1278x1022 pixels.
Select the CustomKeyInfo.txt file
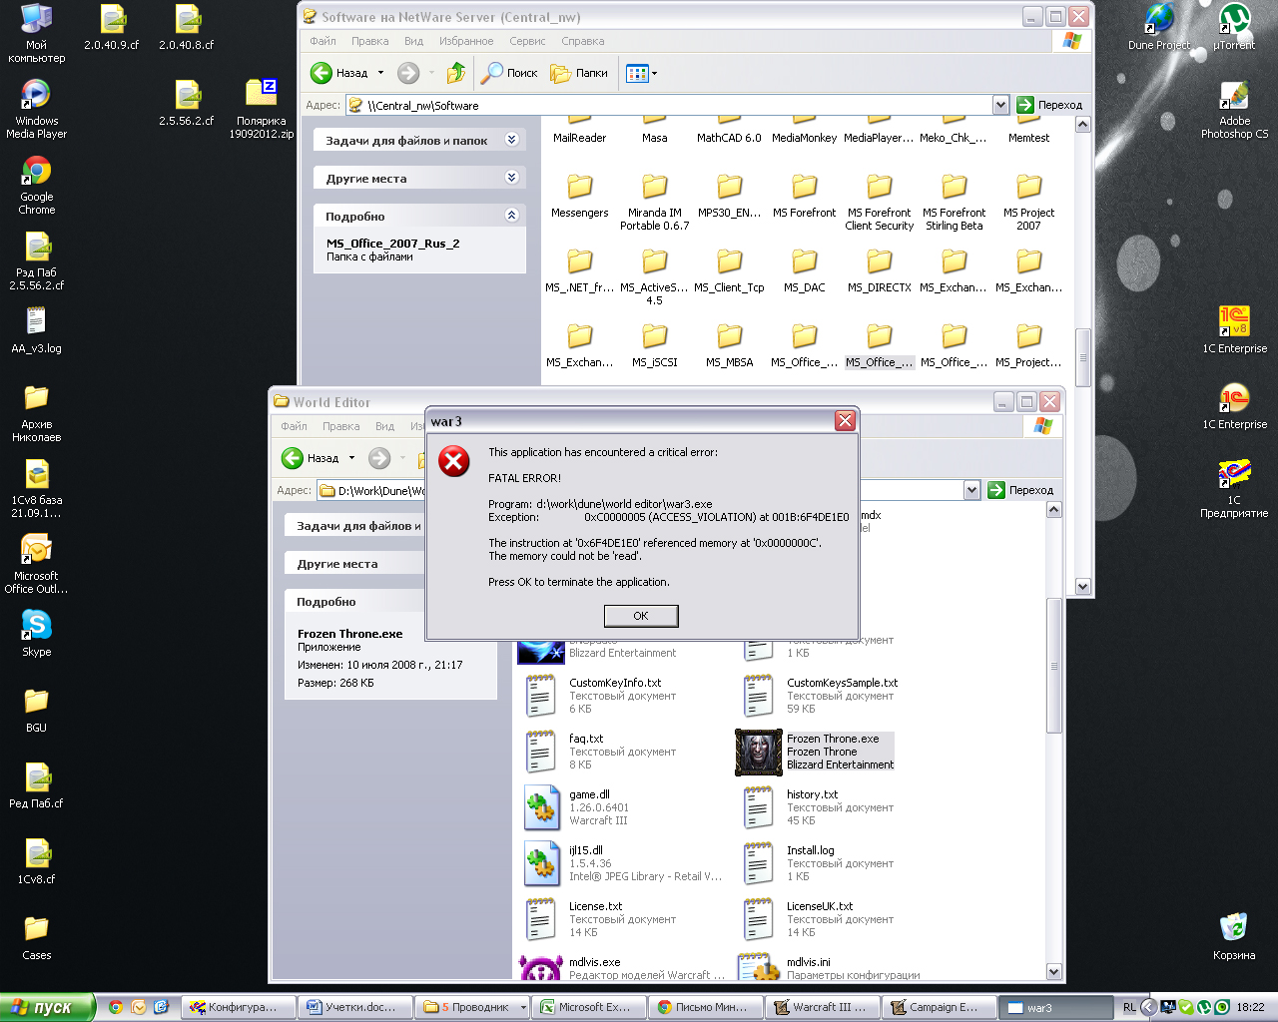601,696
